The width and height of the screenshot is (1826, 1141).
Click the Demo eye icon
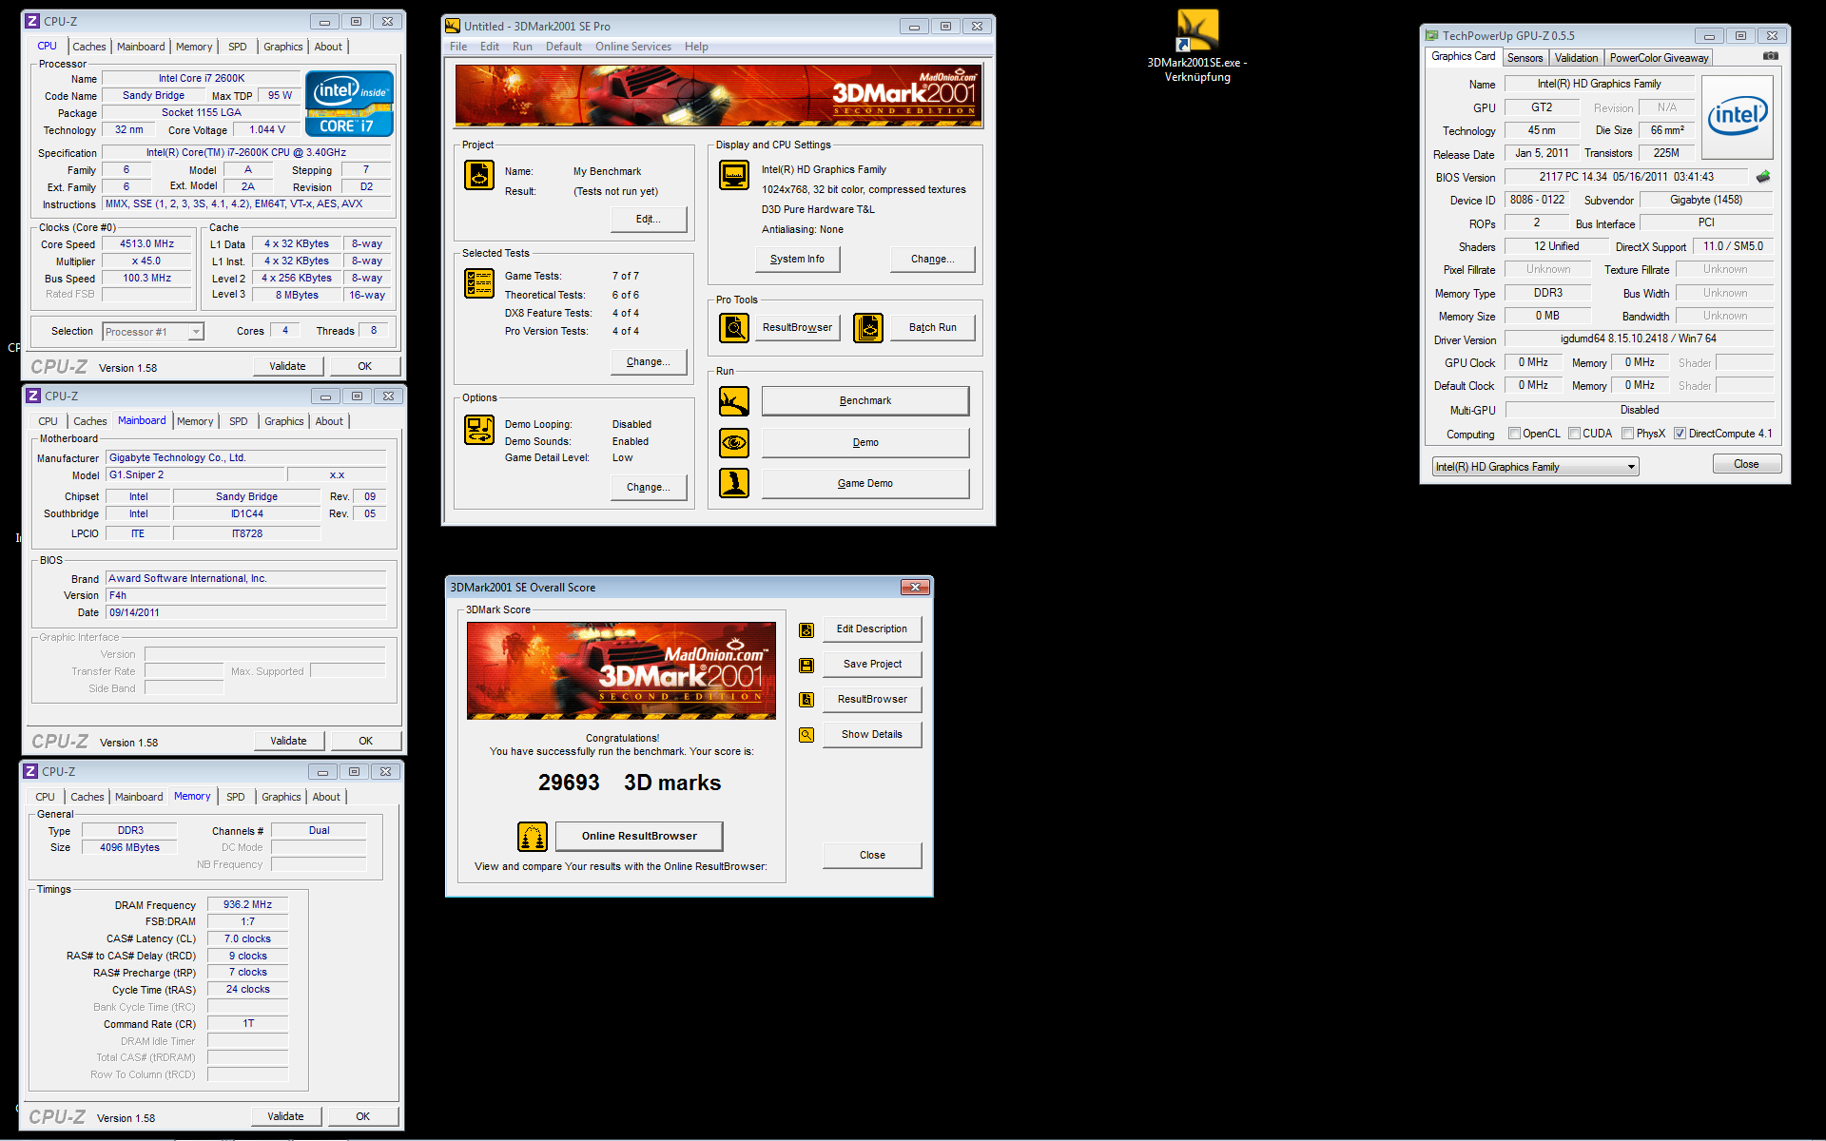tap(734, 442)
